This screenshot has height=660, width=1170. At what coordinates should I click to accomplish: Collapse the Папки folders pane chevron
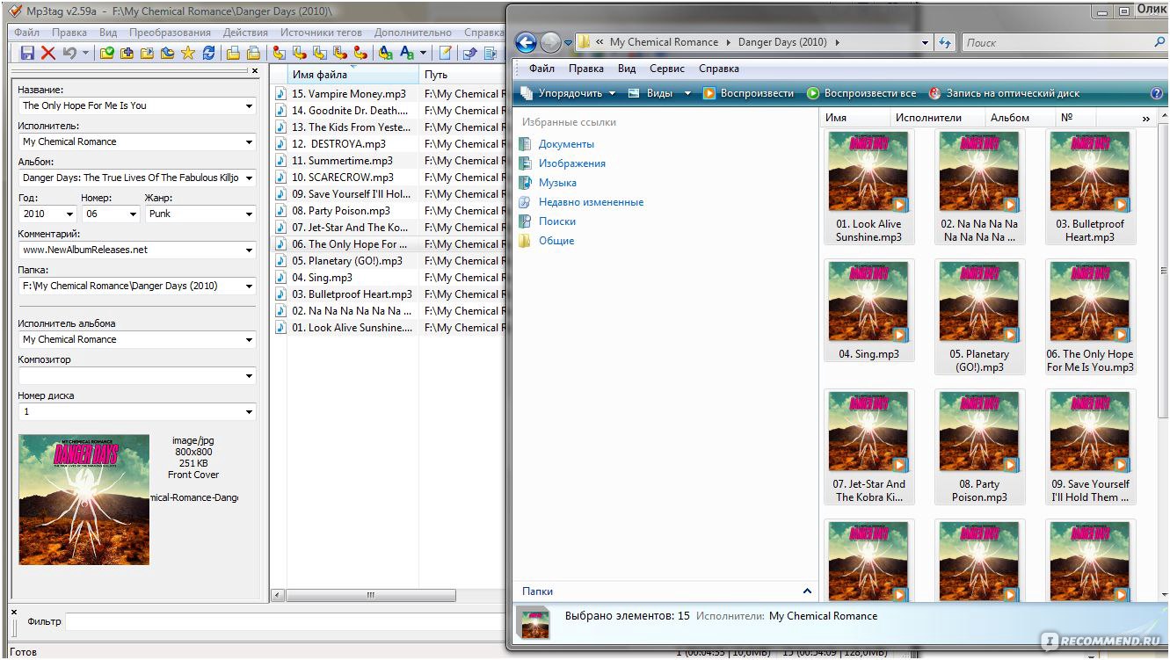[x=807, y=591]
